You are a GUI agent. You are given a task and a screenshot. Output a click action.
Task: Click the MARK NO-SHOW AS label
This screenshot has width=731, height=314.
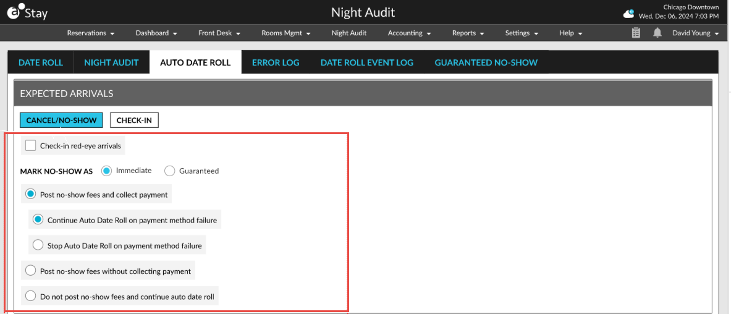[56, 171]
